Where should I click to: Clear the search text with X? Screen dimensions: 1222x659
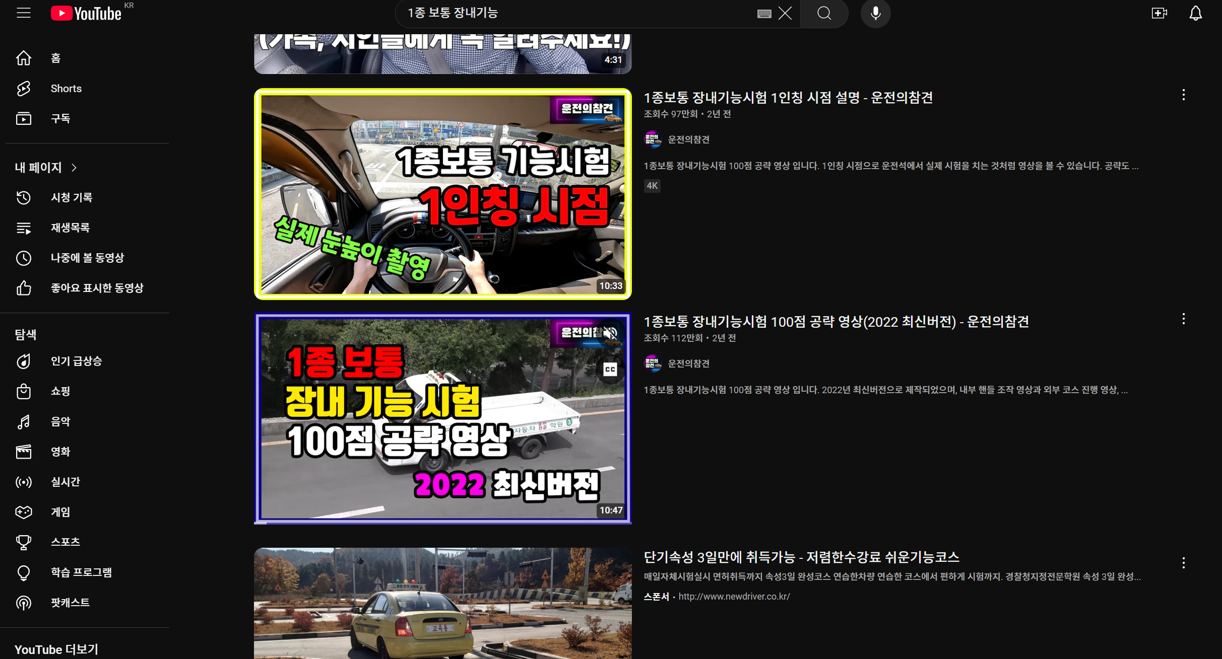(x=785, y=13)
